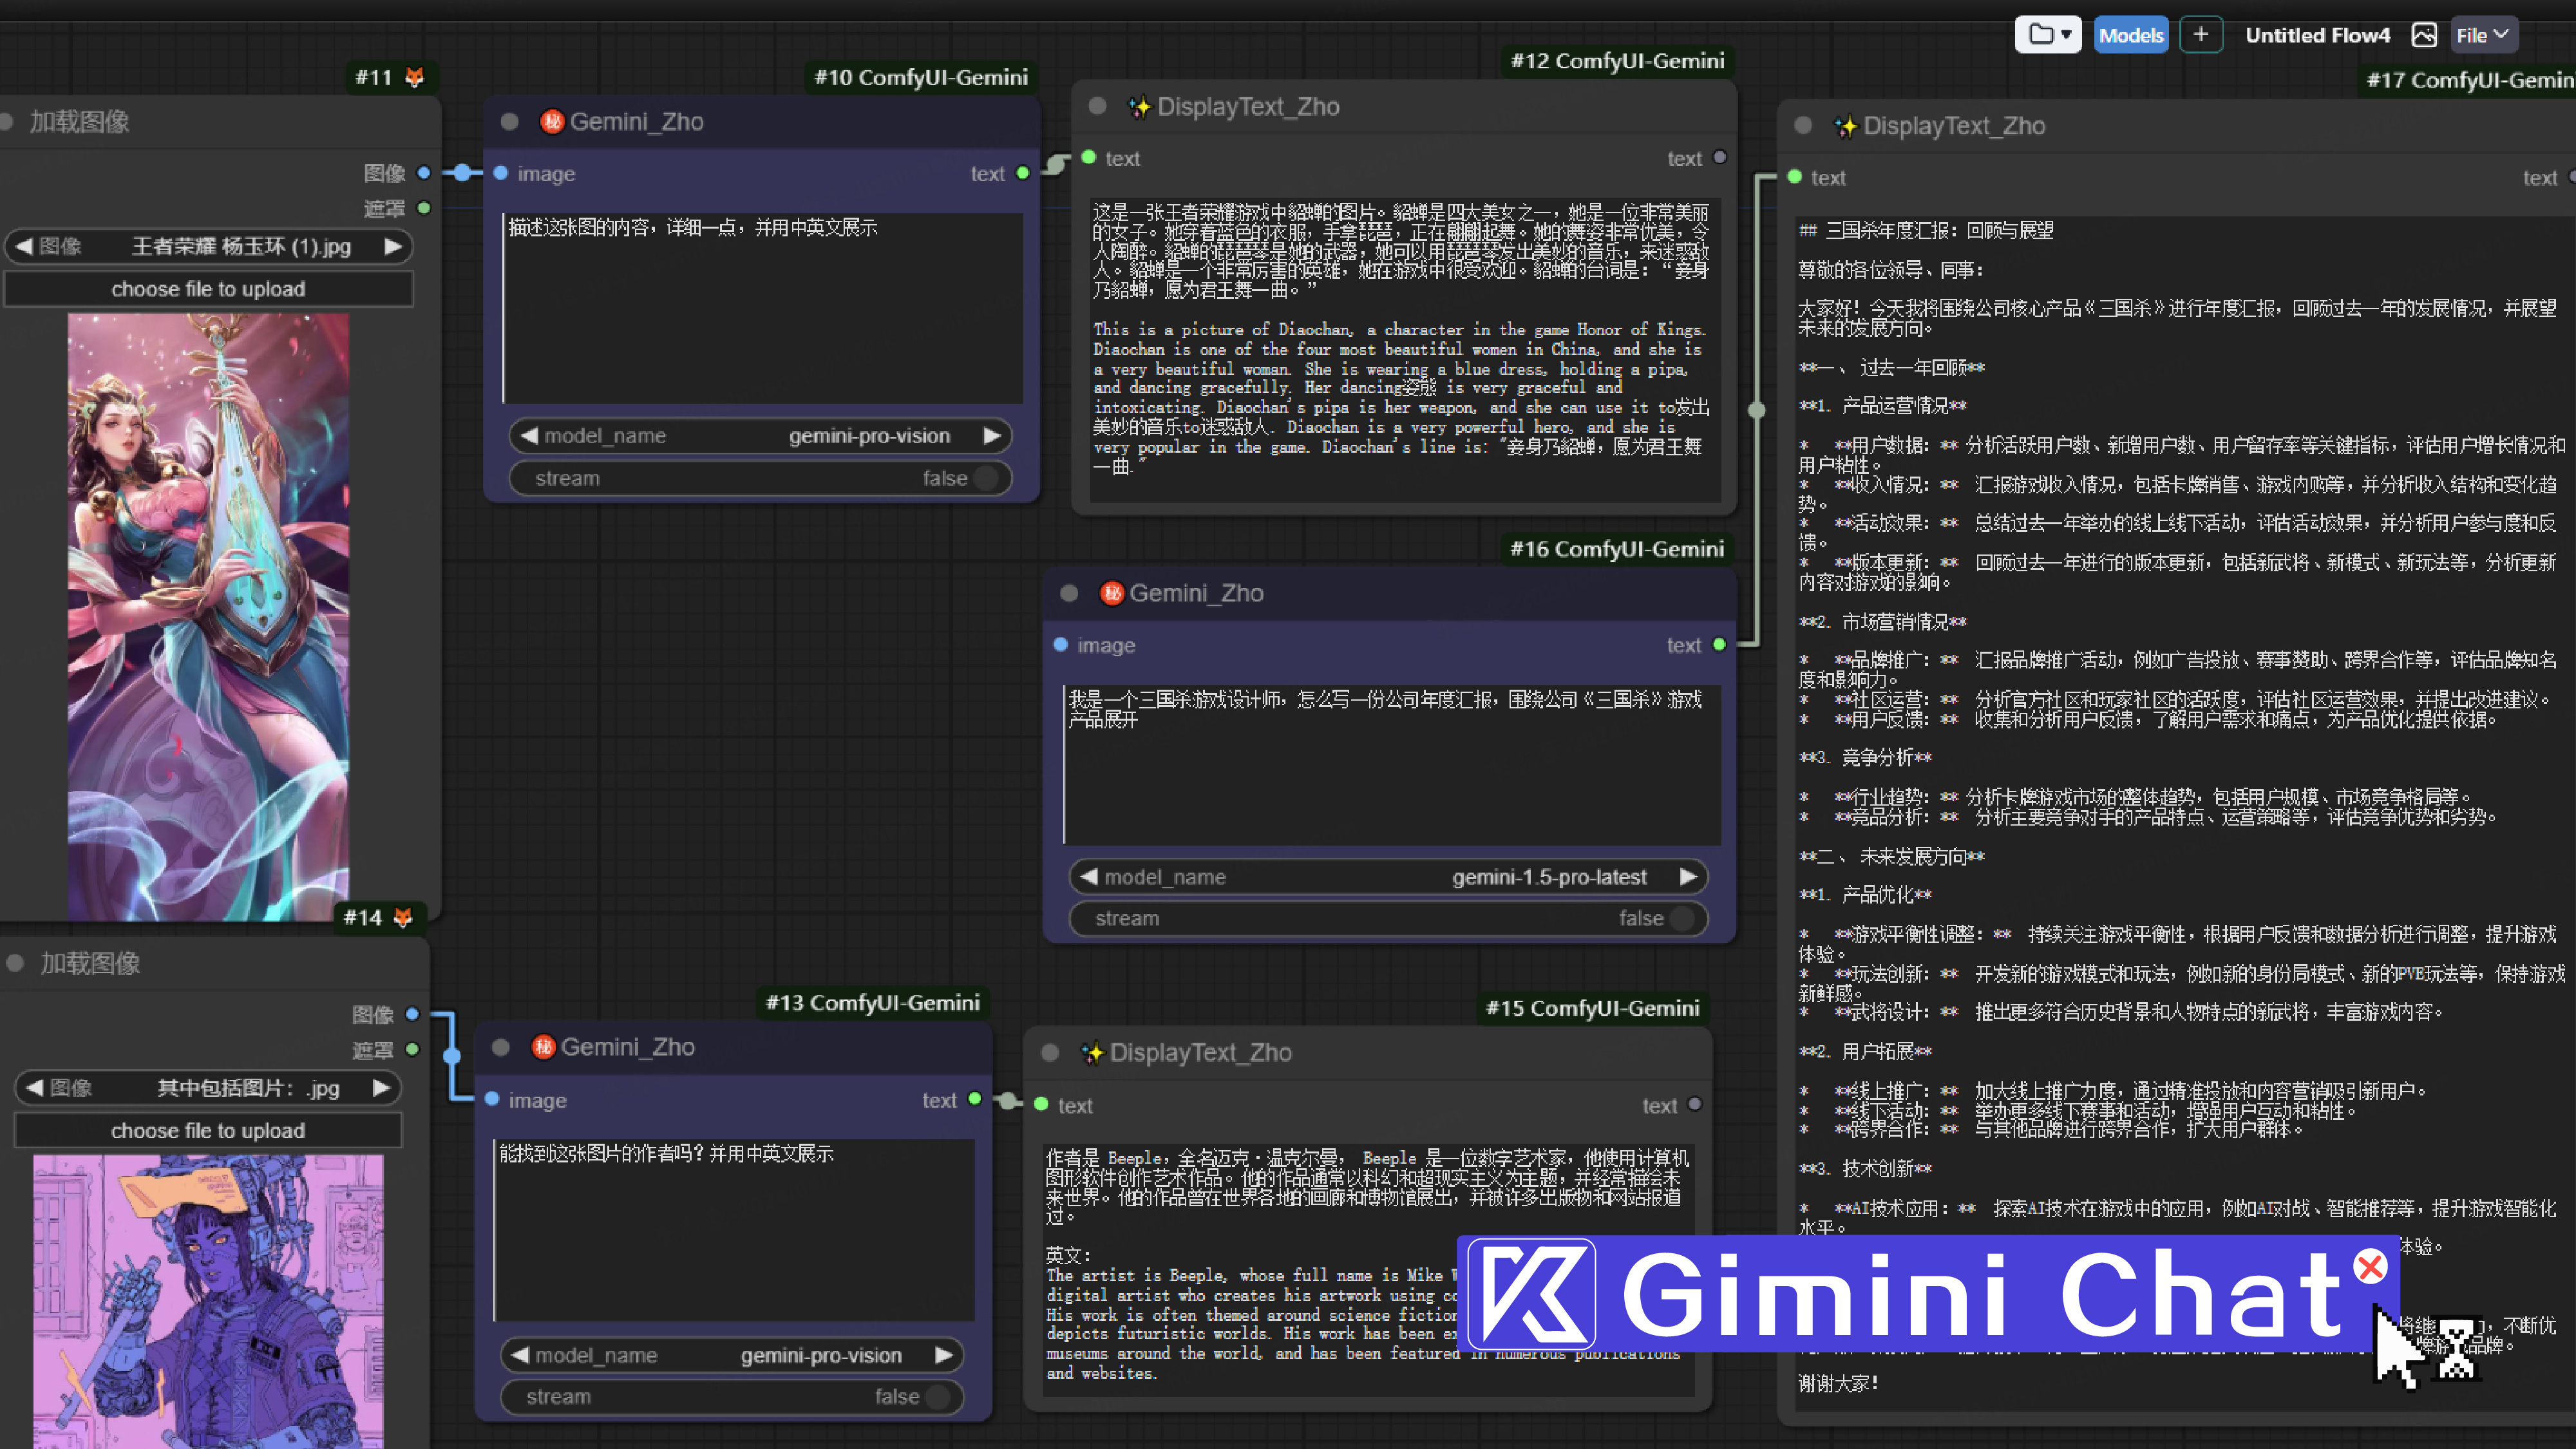Collapse the #13 Gemini_Zho node
This screenshot has height=1449, width=2576.
[x=501, y=1047]
